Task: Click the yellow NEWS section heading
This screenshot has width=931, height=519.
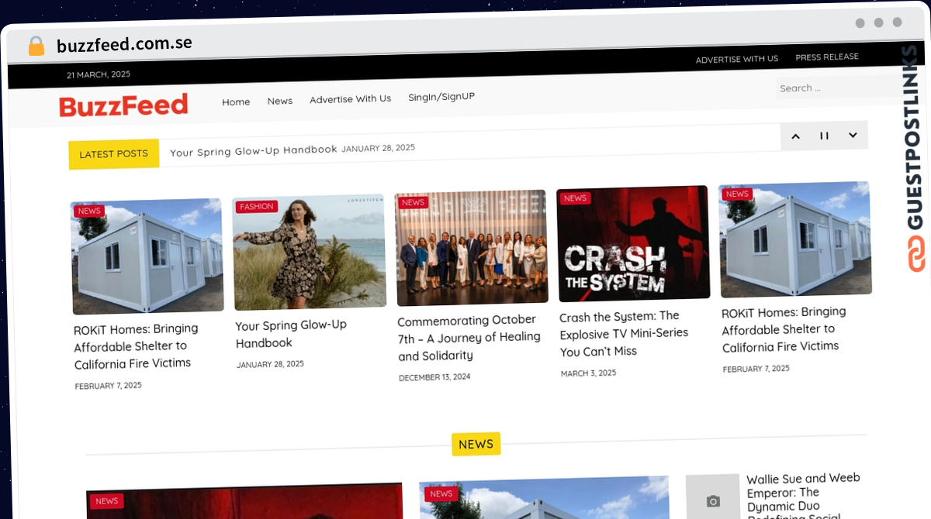Action: (x=476, y=444)
